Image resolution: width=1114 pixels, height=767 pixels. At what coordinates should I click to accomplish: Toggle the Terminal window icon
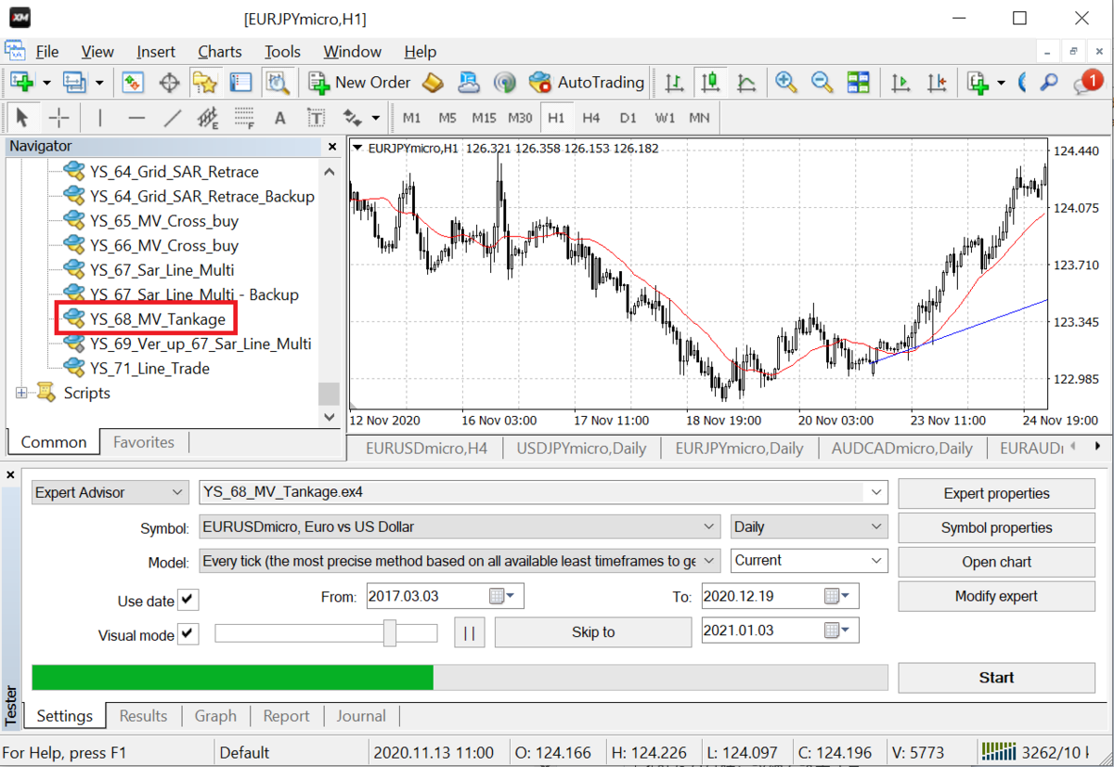[240, 83]
